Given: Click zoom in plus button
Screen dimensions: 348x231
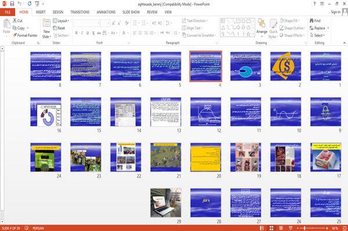Looking at the screenshot, I should (327, 228).
